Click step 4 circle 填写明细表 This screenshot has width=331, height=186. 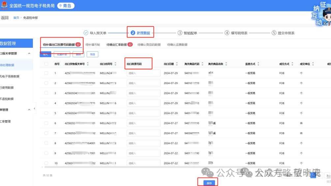[x=227, y=33]
